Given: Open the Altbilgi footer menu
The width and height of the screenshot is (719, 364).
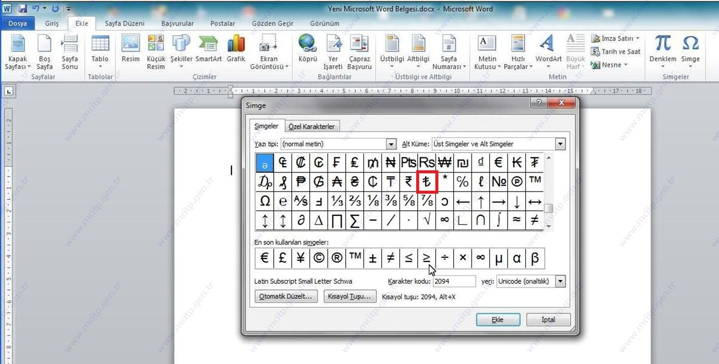Looking at the screenshot, I should point(418,52).
